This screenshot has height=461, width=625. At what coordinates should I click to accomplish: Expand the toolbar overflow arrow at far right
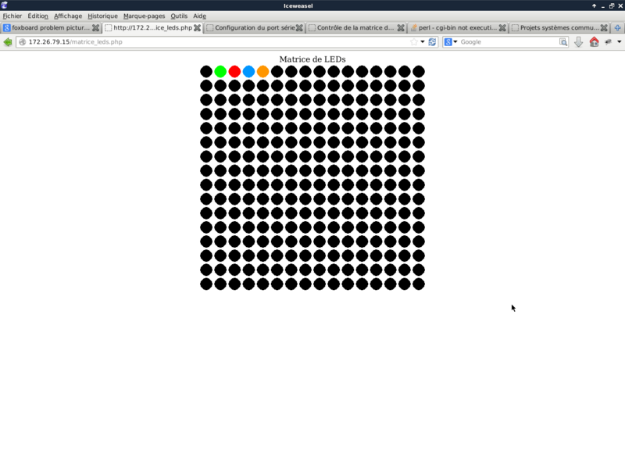click(x=620, y=42)
